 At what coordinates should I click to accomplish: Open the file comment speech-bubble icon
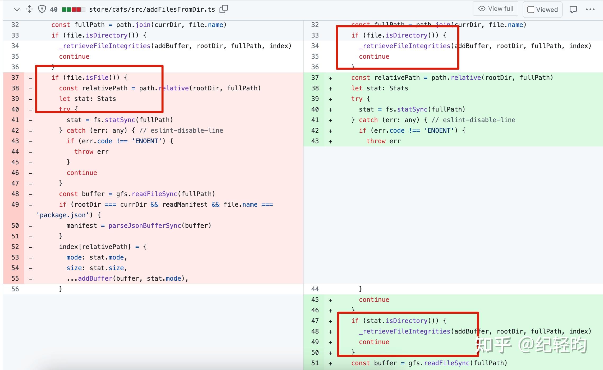pos(573,10)
